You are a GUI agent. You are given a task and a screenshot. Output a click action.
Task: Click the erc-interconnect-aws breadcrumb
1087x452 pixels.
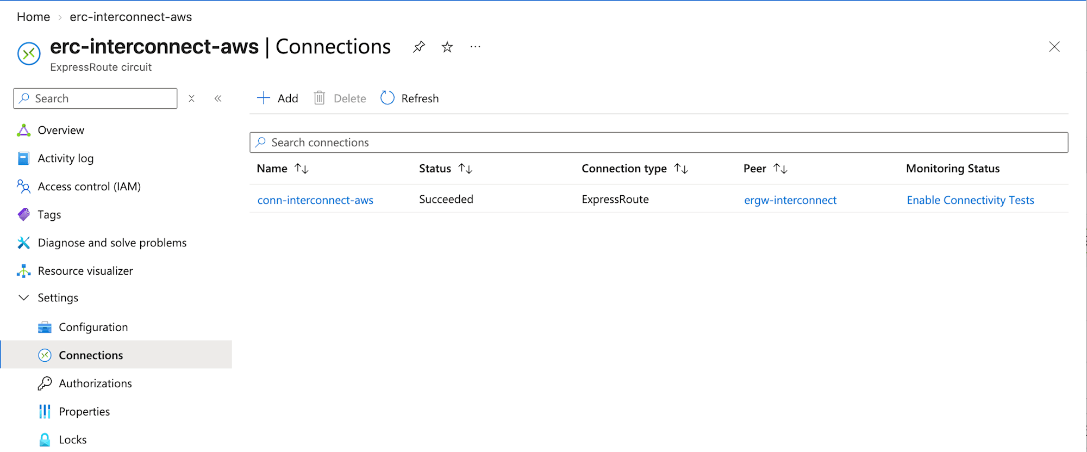(x=130, y=17)
